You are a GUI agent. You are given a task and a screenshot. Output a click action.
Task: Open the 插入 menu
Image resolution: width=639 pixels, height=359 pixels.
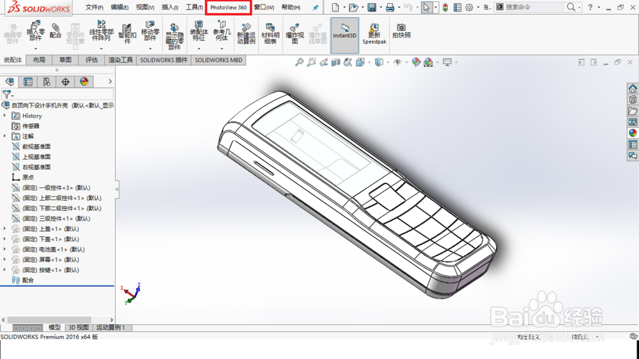click(x=170, y=7)
